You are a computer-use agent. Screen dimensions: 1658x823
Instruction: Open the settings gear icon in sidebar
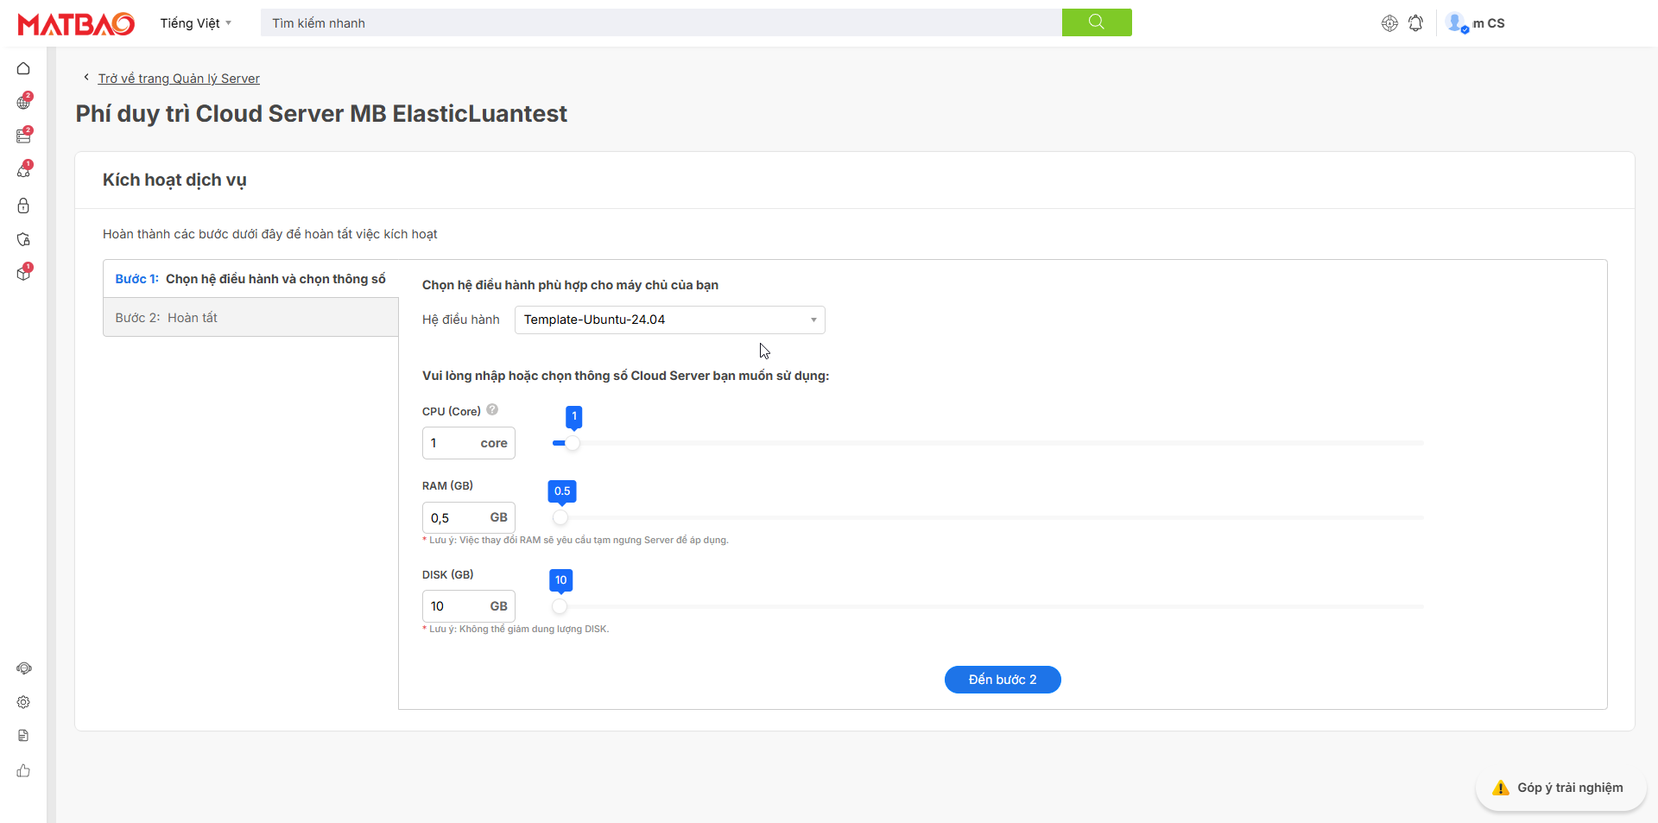[23, 702]
